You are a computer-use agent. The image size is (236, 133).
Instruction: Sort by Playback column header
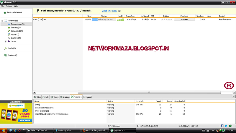[184, 16]
